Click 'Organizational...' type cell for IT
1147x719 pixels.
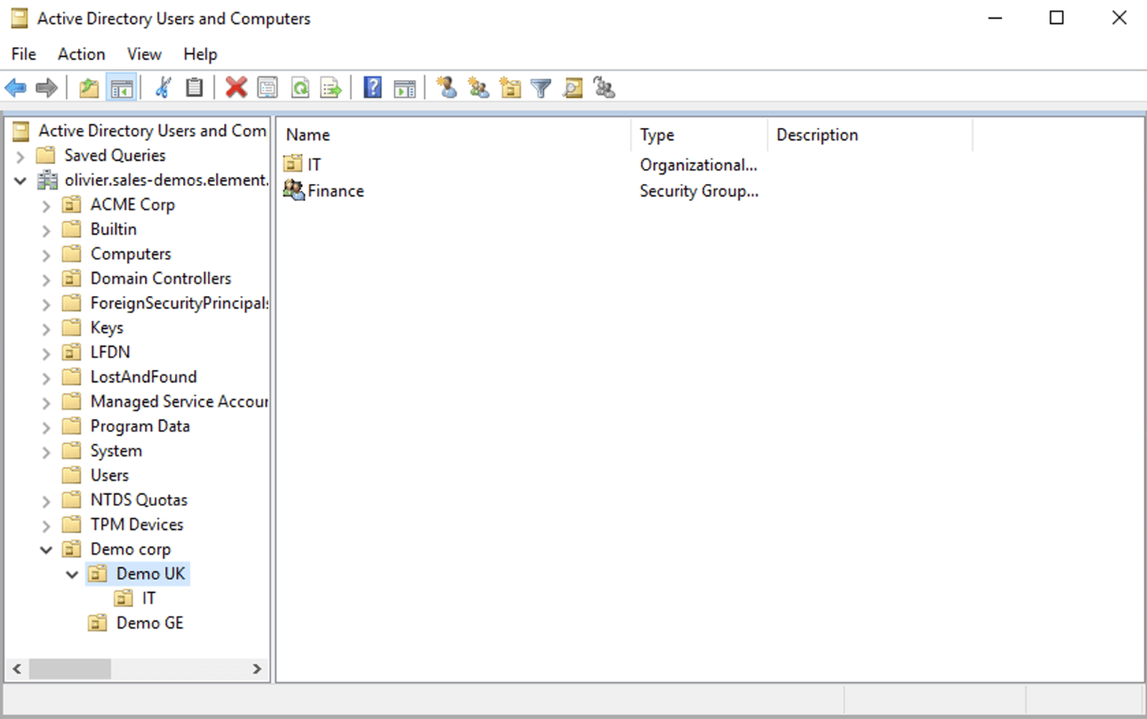pos(698,165)
